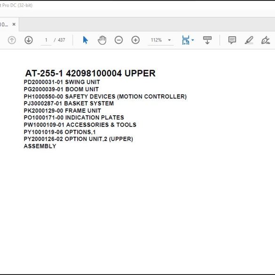
Task: Go to previous page with up arrow
Action: coord(12,40)
